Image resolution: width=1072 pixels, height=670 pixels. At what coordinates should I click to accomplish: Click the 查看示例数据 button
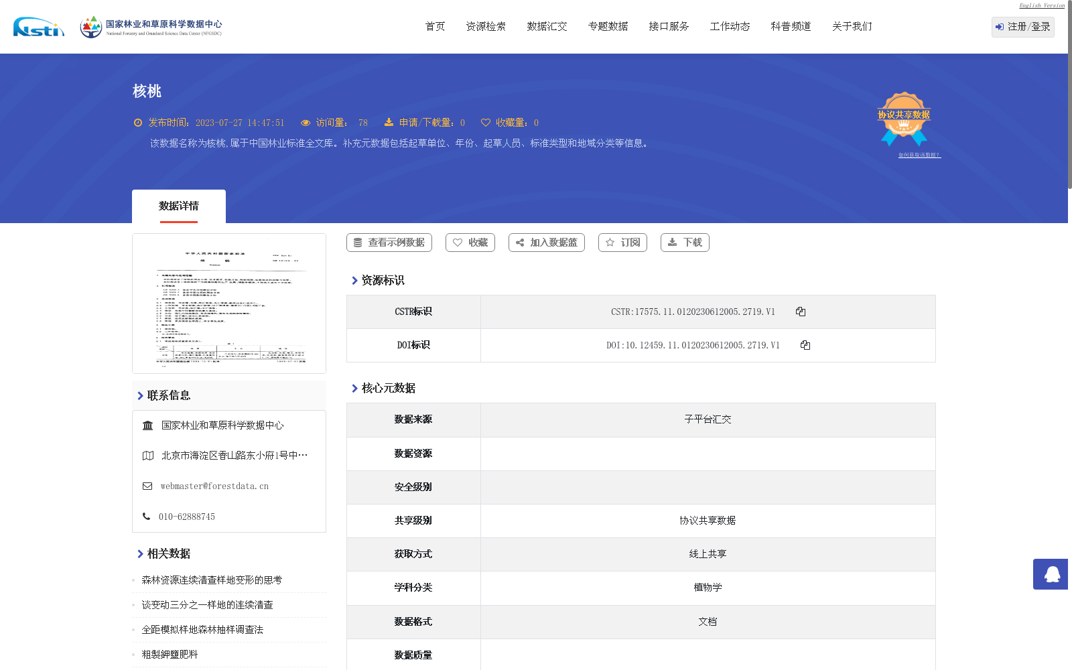(x=389, y=243)
